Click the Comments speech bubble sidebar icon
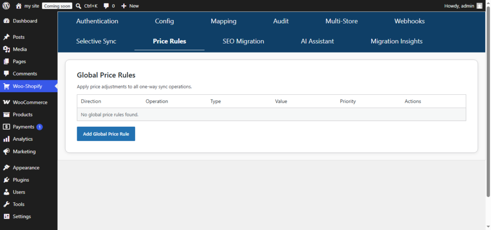The height and width of the screenshot is (230, 491). (6, 74)
